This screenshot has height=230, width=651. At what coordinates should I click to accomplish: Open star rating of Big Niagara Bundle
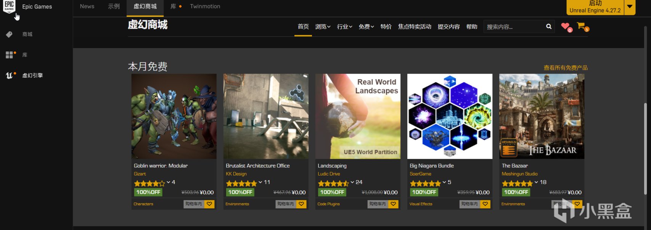click(425, 183)
